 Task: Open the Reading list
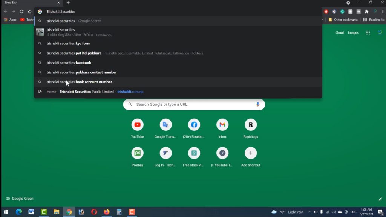pos(374,20)
